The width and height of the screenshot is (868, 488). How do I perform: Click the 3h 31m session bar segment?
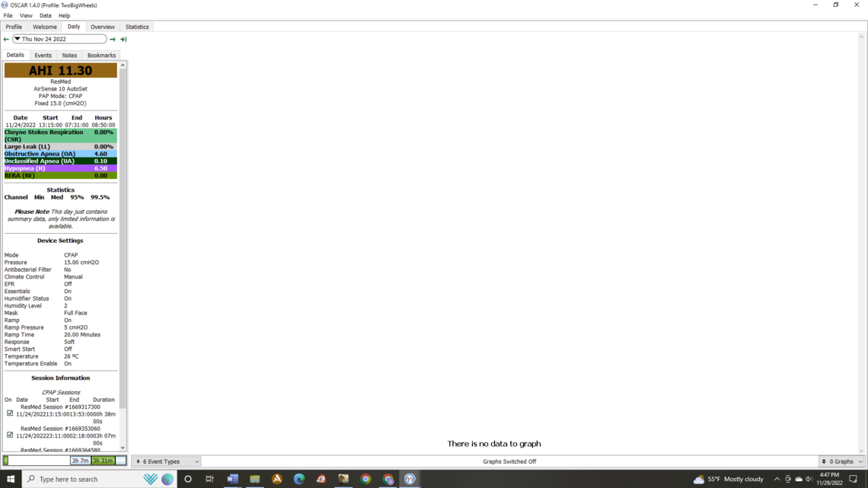[103, 461]
